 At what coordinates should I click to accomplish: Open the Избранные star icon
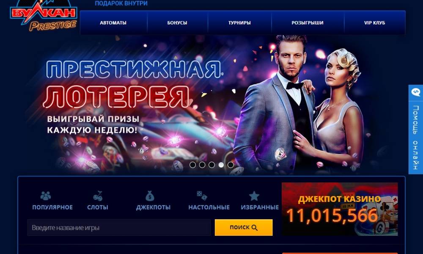pos(254,196)
